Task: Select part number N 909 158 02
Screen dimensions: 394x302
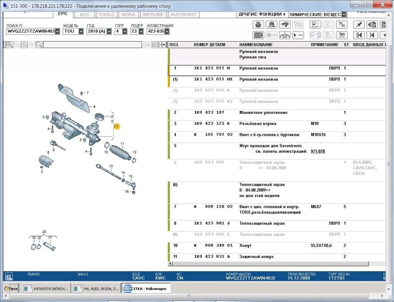Action: click(x=213, y=207)
